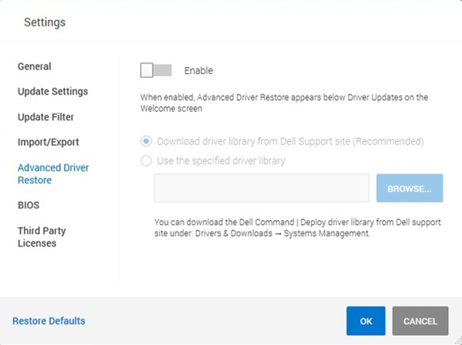
Task: View Third Party Licenses
Action: click(x=42, y=237)
